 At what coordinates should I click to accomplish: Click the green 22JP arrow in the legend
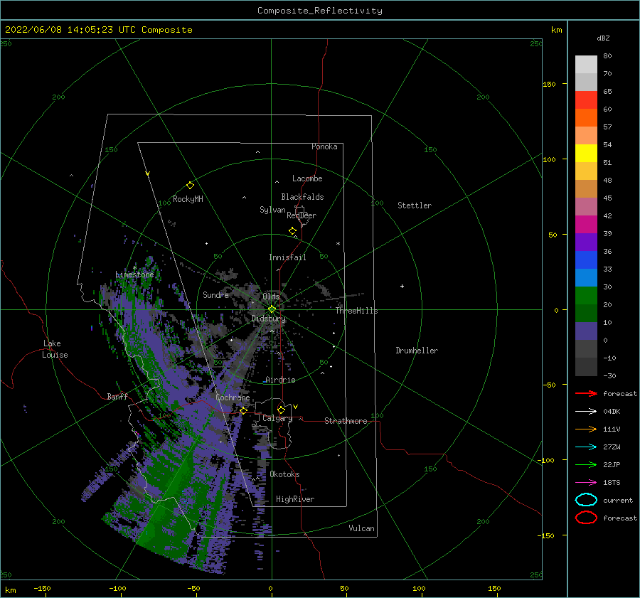(x=586, y=464)
